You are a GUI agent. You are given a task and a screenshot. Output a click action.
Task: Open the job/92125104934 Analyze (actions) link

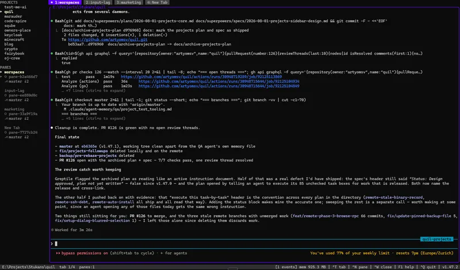point(219,82)
